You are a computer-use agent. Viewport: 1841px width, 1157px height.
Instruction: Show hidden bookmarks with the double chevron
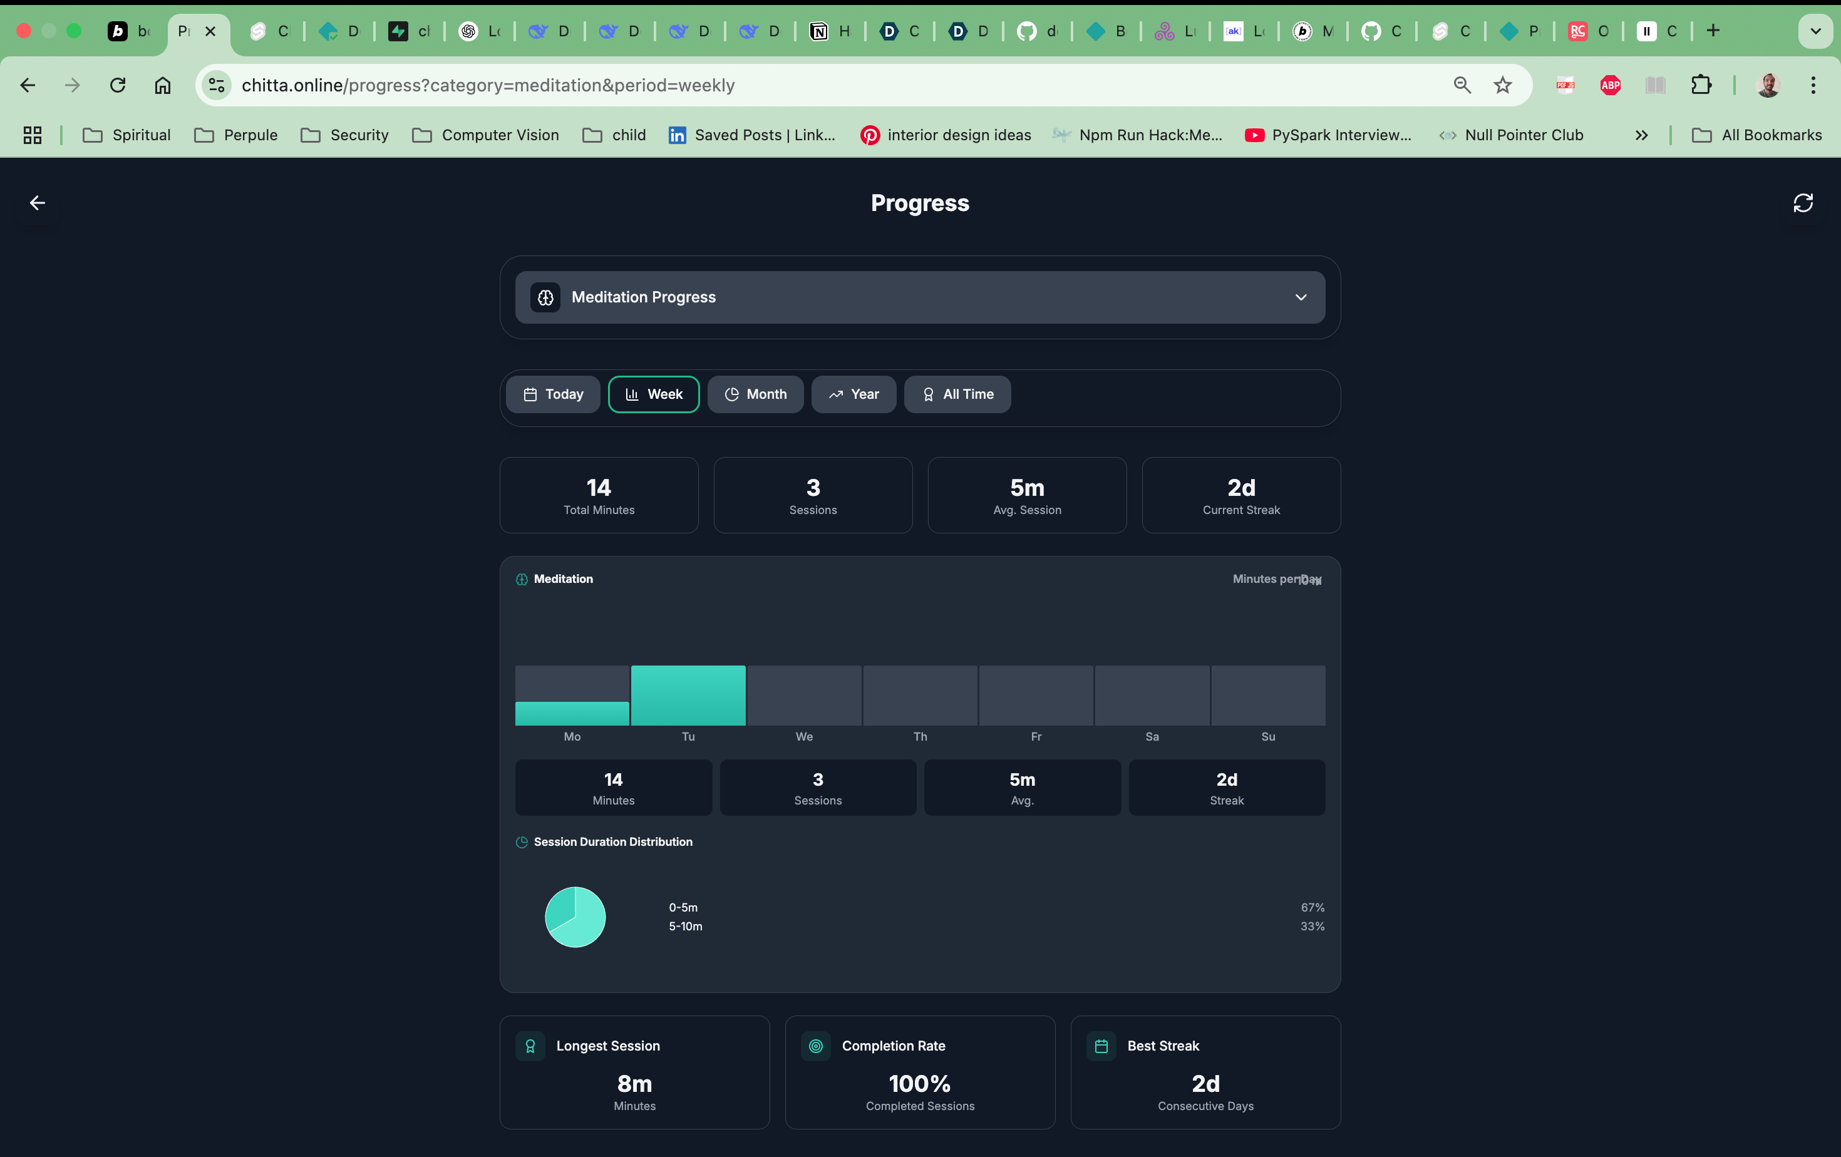(x=1641, y=135)
